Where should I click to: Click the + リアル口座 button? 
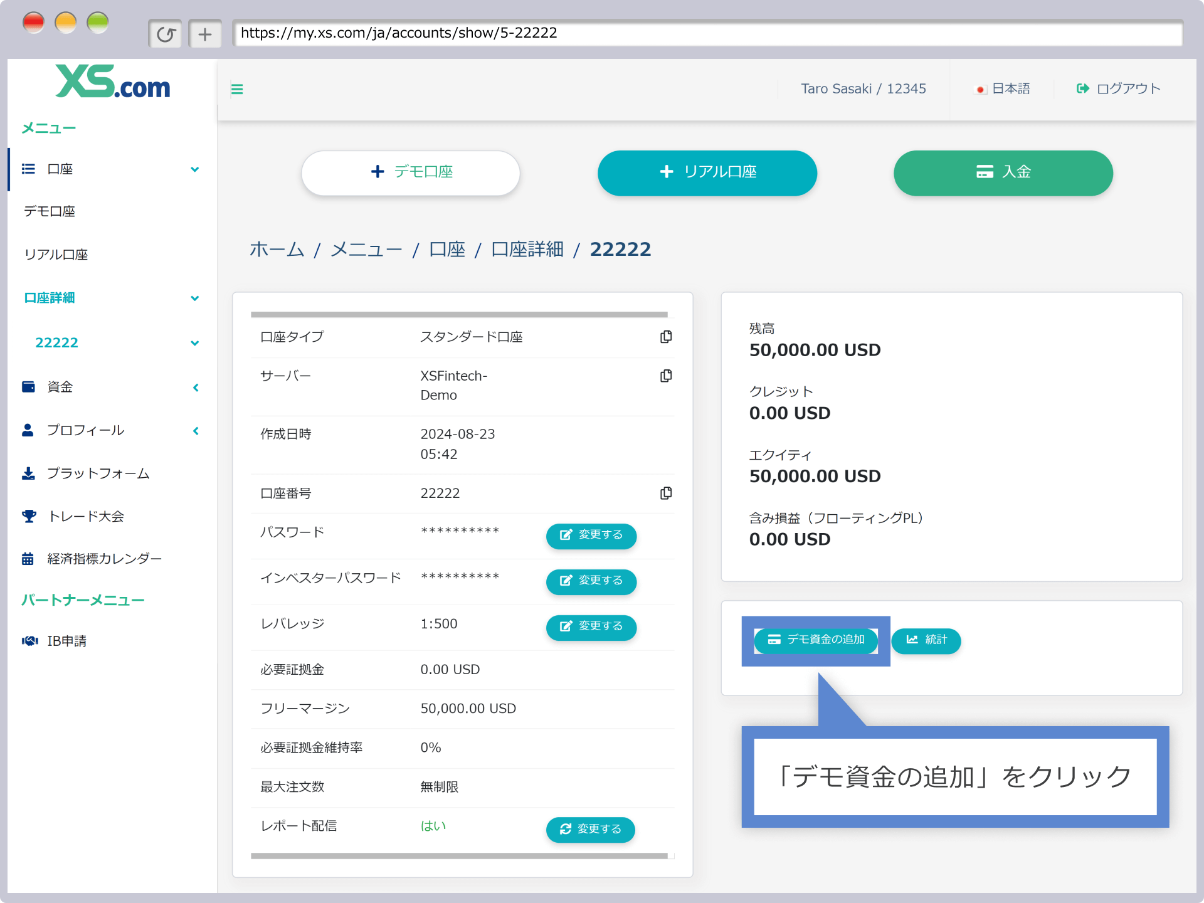[707, 172]
